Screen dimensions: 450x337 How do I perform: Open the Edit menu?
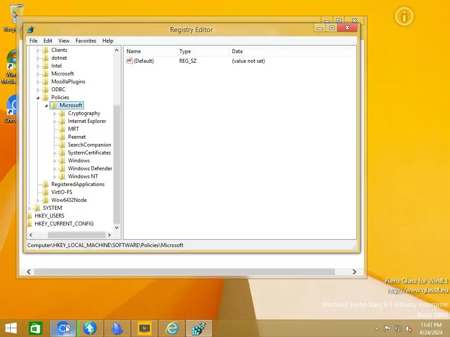[x=47, y=41]
